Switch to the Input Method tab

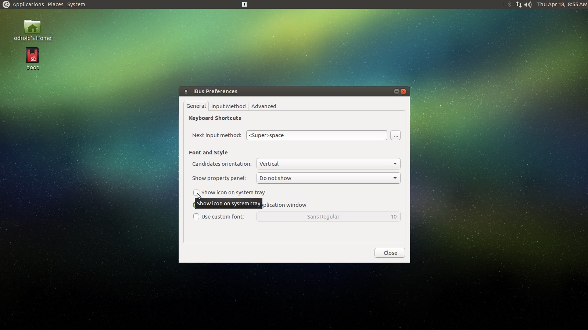click(x=229, y=106)
